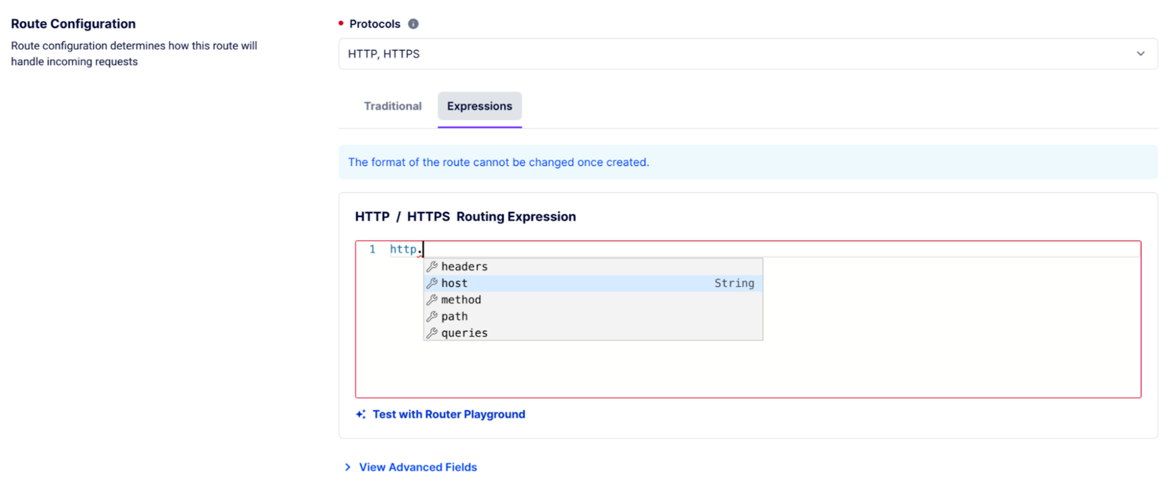Click the wrench icon beside path
The image size is (1171, 498).
[x=432, y=316]
